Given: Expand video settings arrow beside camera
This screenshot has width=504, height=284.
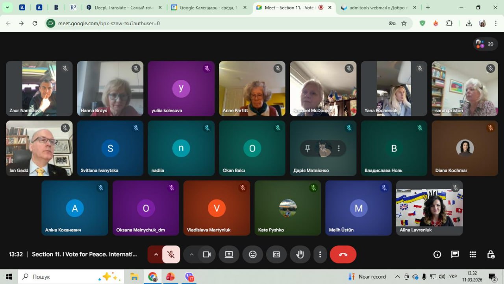Looking at the screenshot, I should pyautogui.click(x=192, y=254).
